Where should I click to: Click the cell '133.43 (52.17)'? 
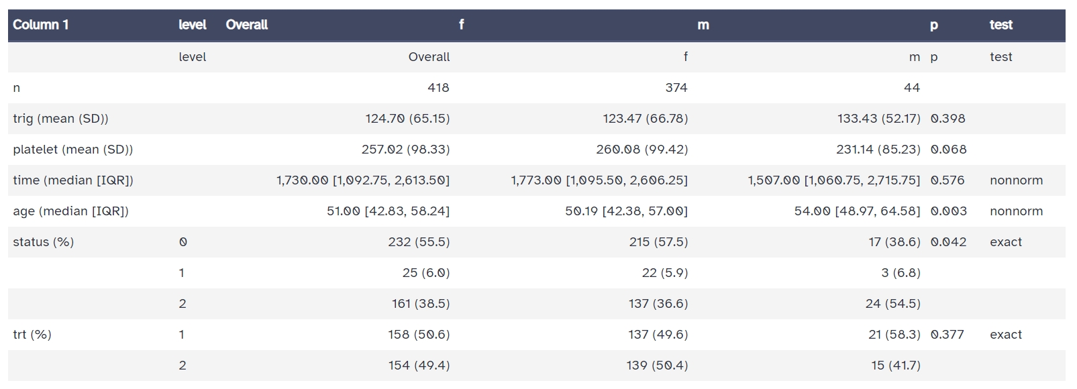pyautogui.click(x=878, y=119)
